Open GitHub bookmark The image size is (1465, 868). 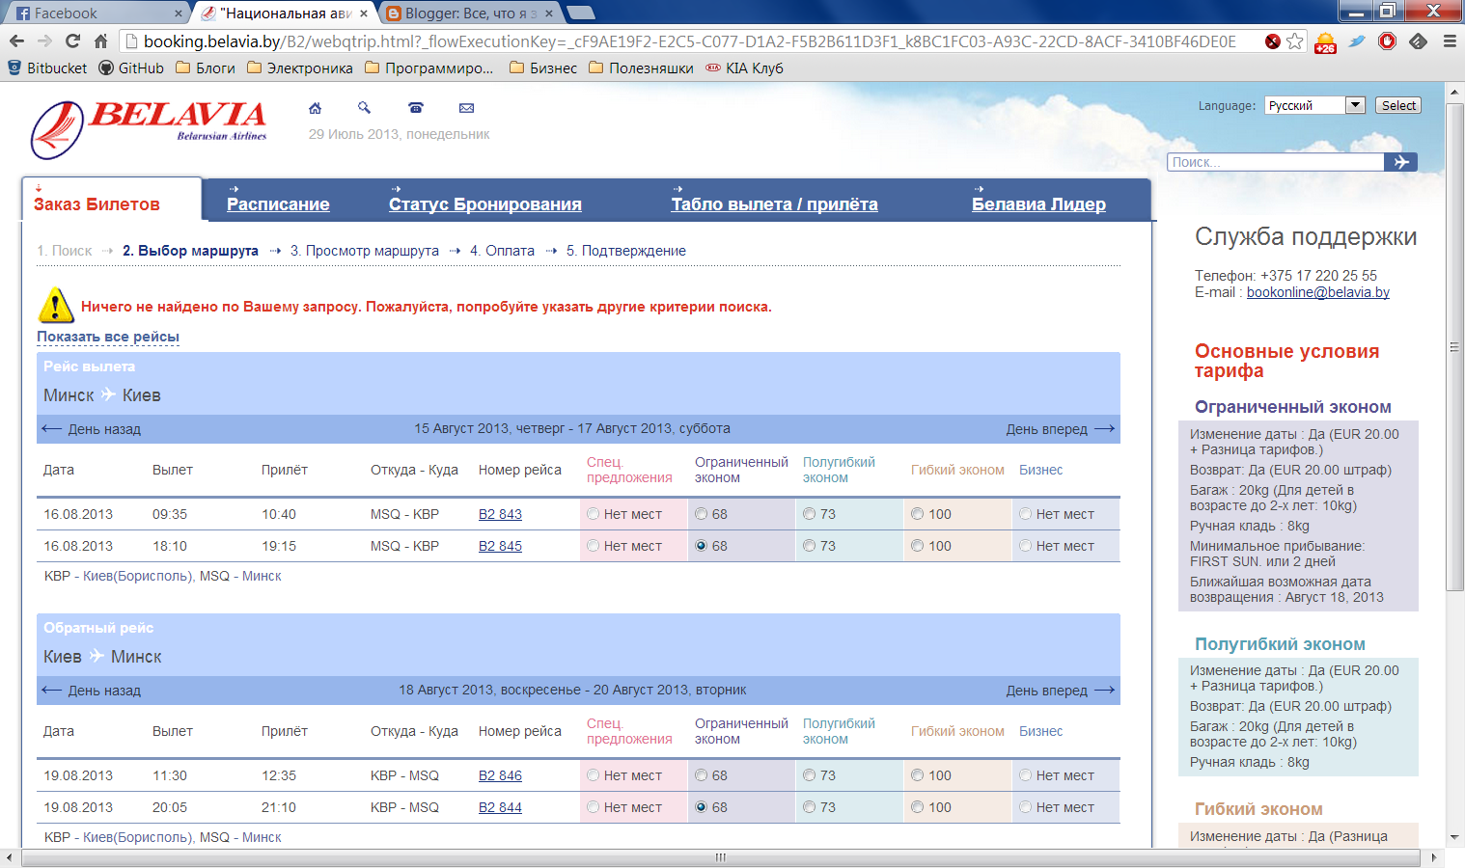[131, 68]
